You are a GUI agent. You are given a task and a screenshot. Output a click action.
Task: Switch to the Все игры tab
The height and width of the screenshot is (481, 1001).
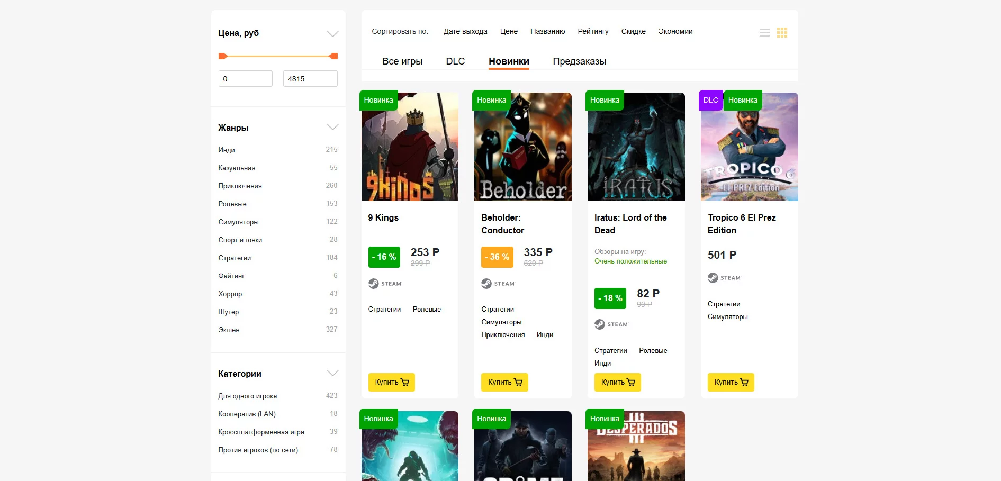(x=402, y=61)
